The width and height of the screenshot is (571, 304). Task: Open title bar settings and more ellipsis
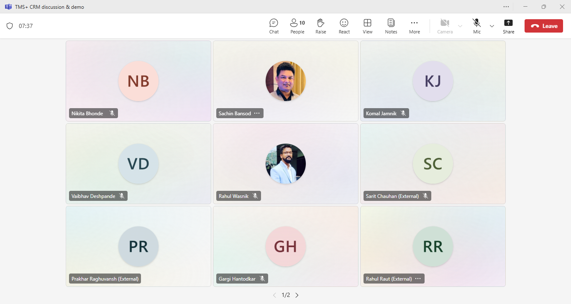[x=506, y=7]
